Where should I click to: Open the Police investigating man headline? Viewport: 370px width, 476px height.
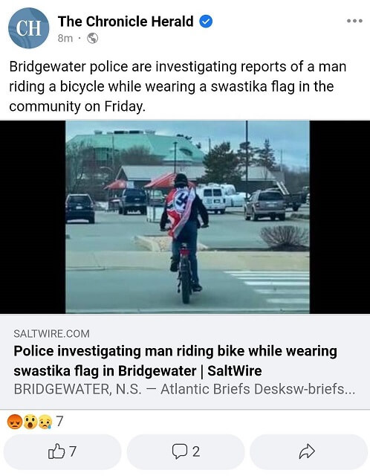175,361
